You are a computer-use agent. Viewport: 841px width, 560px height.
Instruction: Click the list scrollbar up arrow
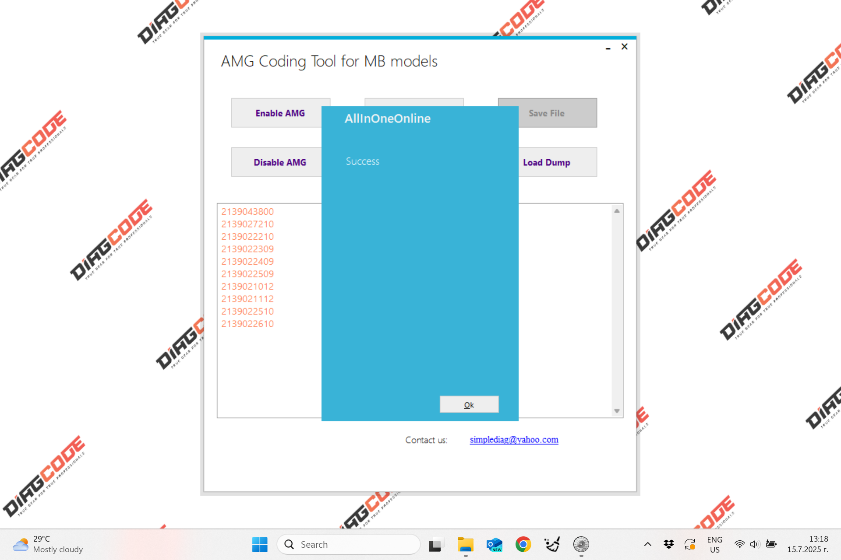[617, 211]
